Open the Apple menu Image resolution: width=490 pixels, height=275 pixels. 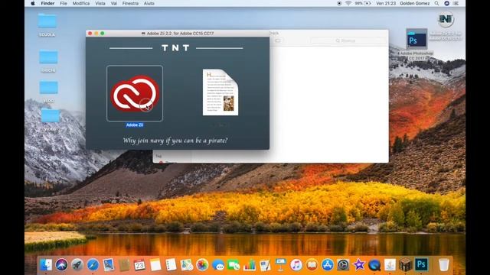pos(33,3)
